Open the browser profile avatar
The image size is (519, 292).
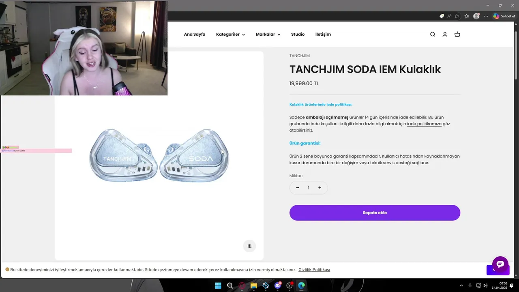[476, 16]
